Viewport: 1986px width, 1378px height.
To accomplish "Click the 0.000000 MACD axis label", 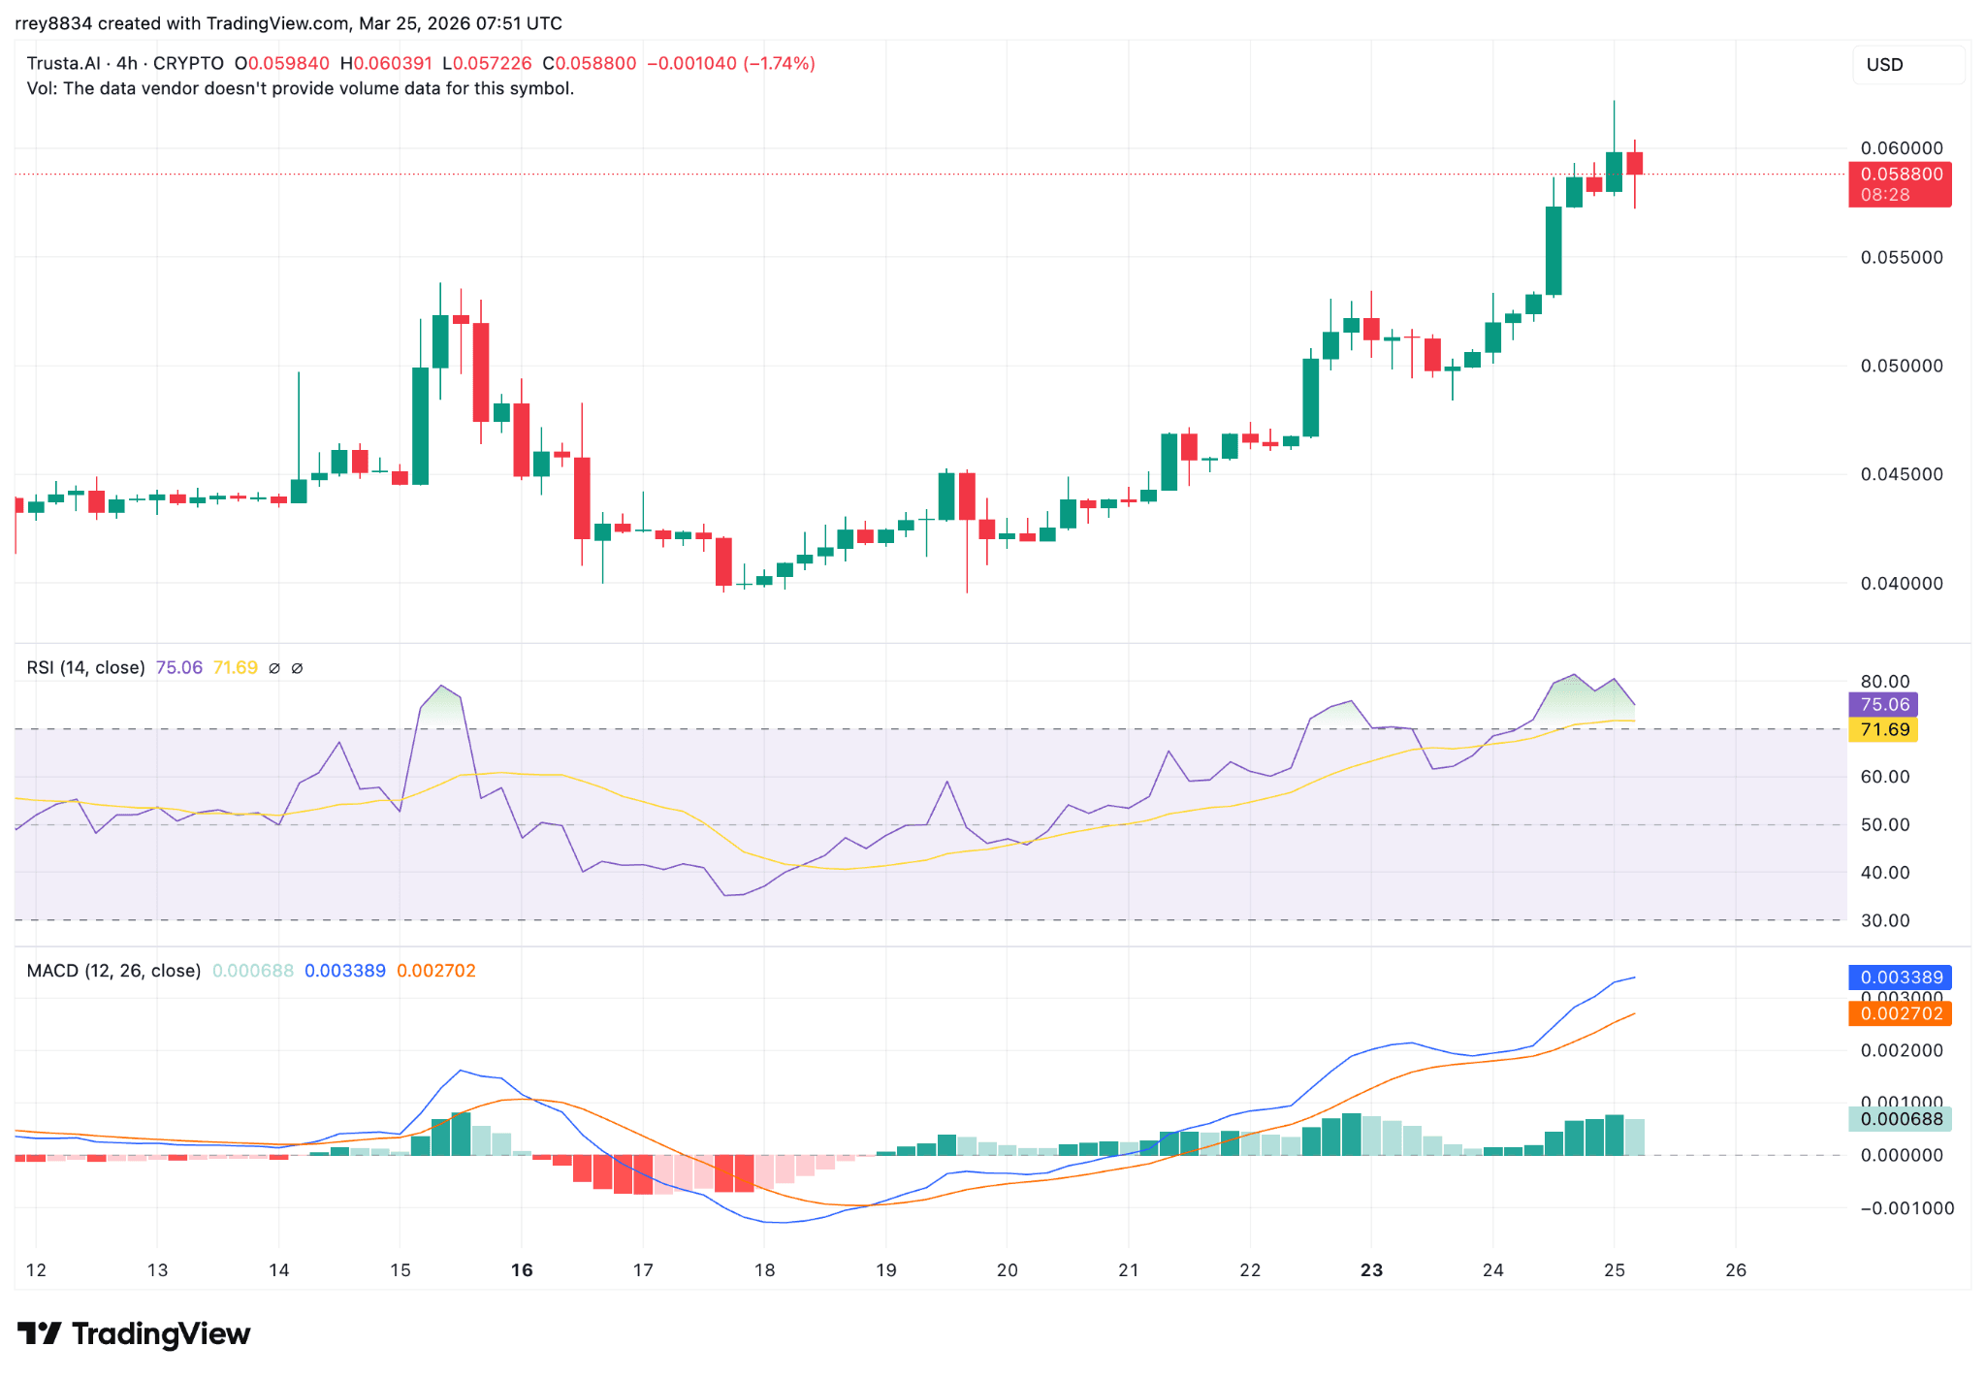I will [1902, 1155].
